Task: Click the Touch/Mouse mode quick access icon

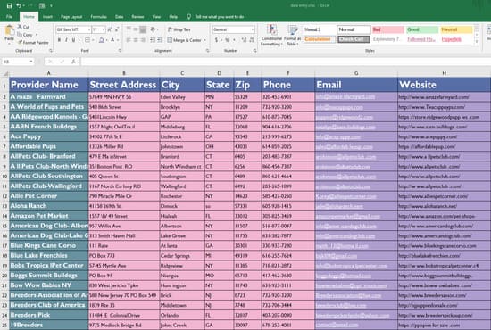Action: [42, 5]
